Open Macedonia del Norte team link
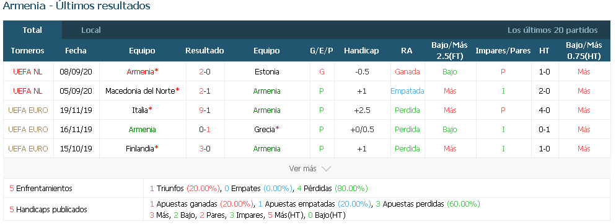Viewport: 616px width, 224px height. pos(142,91)
